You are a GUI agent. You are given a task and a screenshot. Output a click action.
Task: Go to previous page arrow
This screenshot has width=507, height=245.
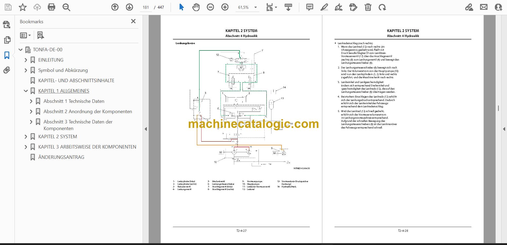click(x=115, y=7)
